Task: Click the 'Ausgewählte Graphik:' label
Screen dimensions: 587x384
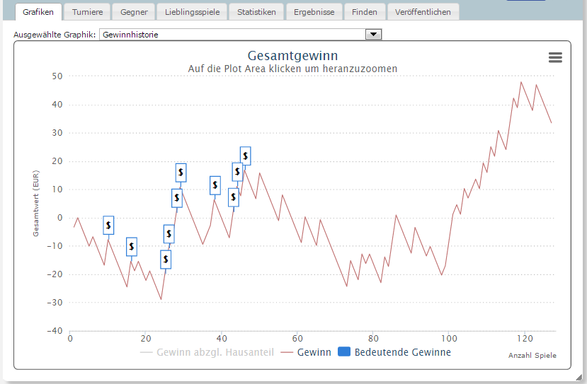Action: pyautogui.click(x=55, y=35)
